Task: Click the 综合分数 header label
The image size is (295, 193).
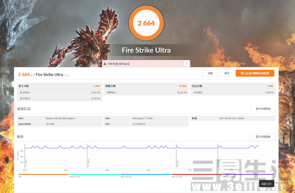Action: coord(197,86)
